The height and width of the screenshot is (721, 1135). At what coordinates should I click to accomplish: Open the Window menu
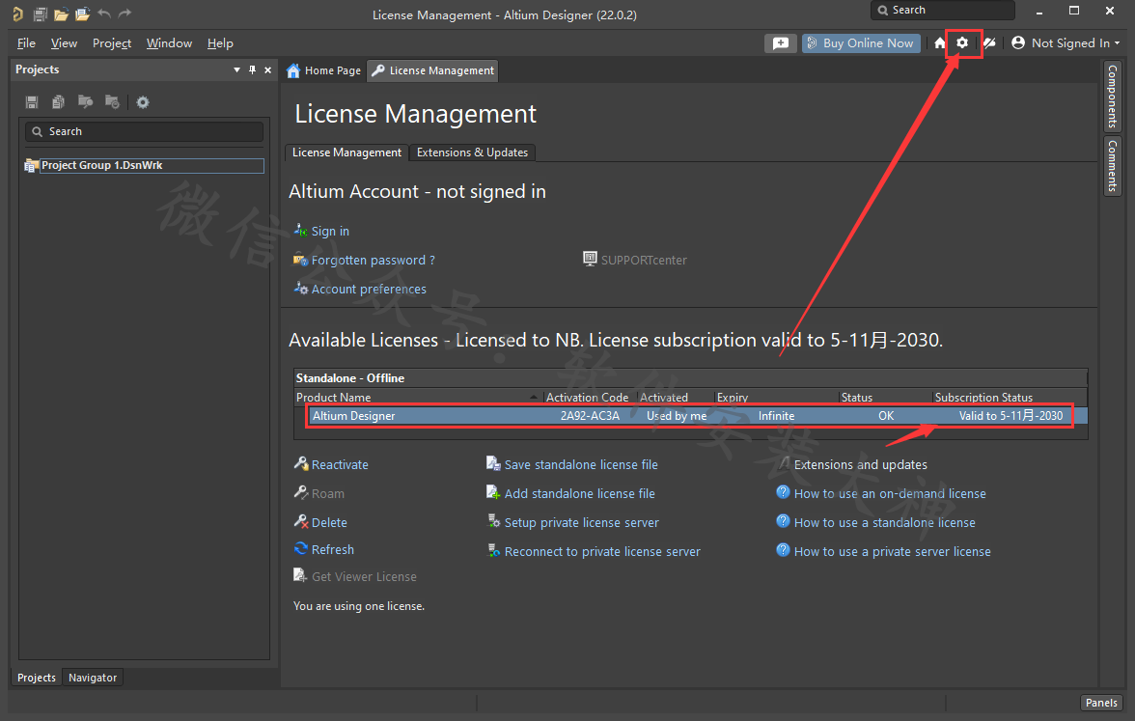[x=169, y=43]
